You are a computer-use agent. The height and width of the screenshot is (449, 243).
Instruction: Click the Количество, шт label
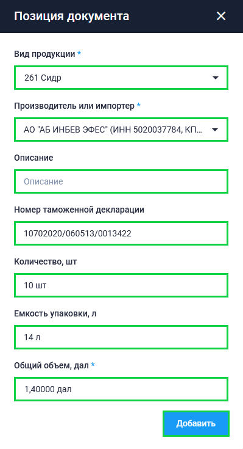point(46,261)
